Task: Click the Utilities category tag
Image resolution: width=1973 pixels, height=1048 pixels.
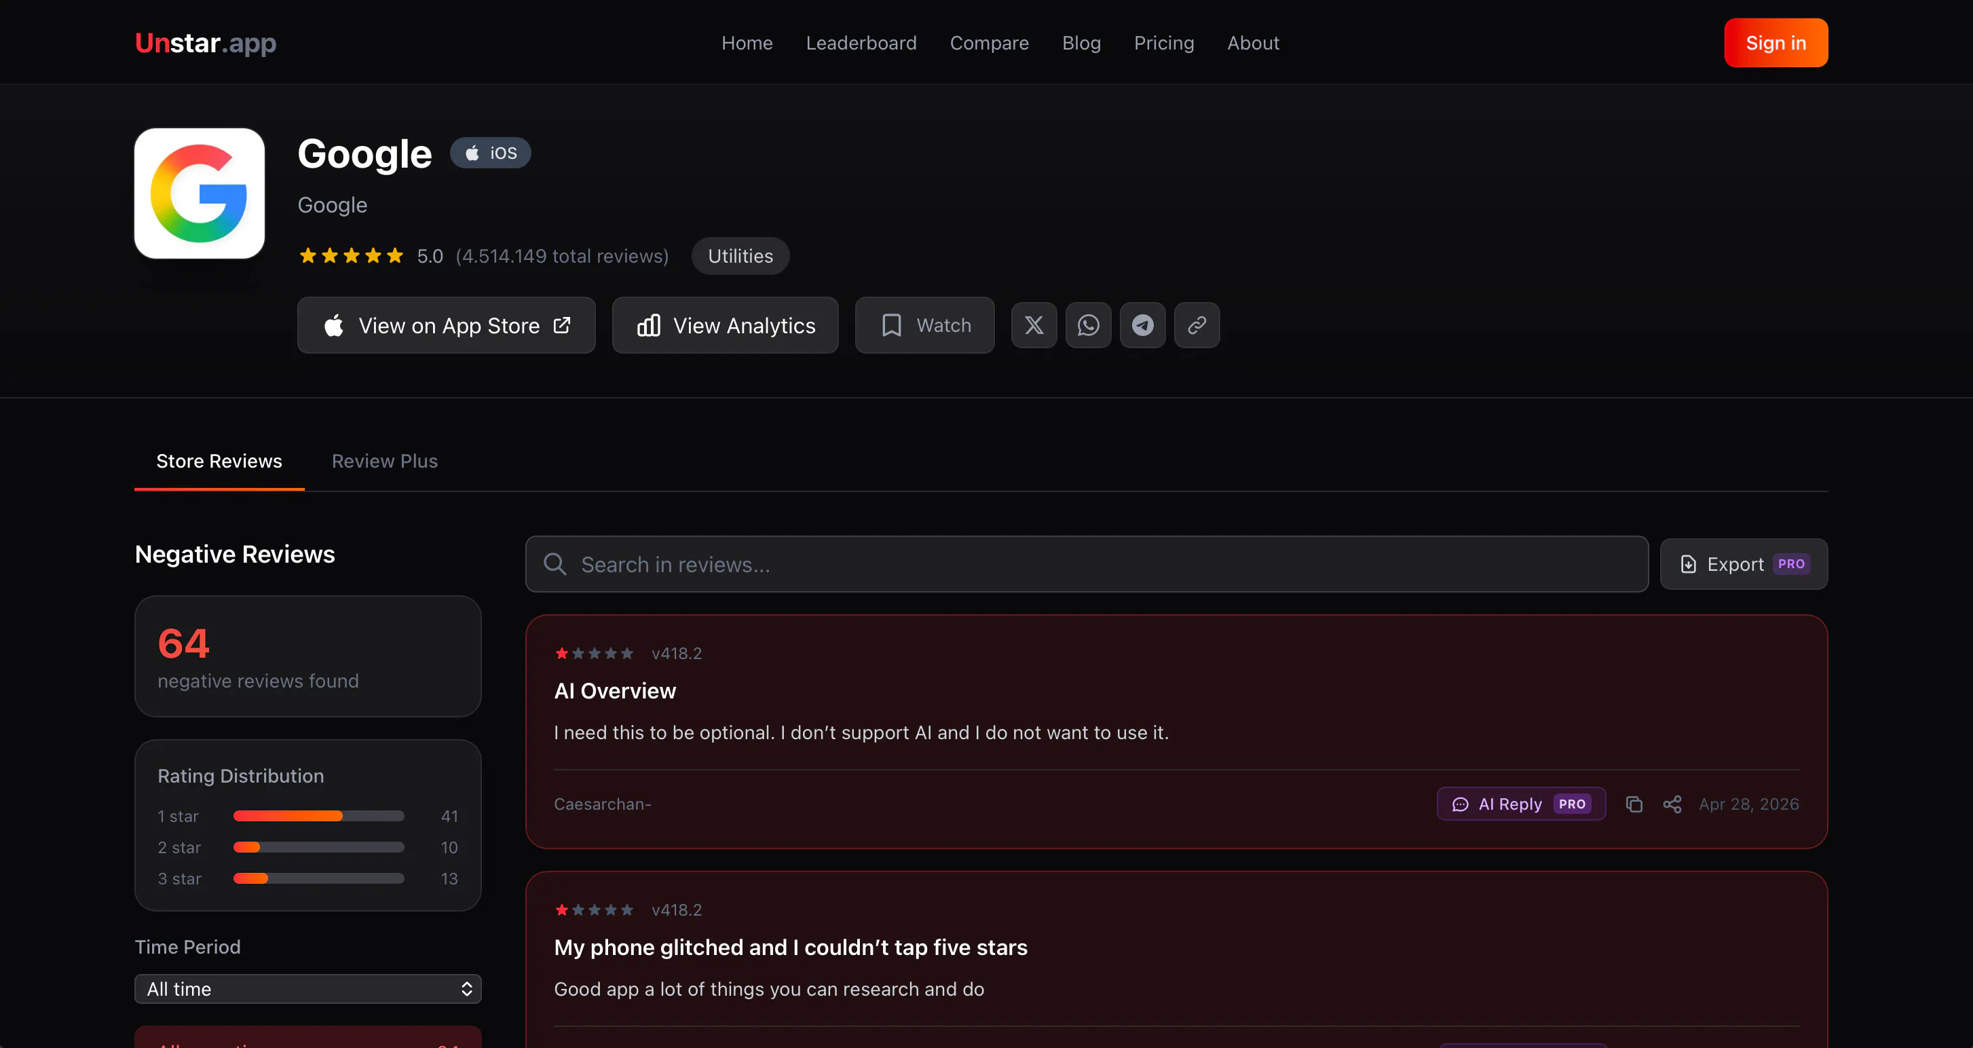Action: point(740,256)
